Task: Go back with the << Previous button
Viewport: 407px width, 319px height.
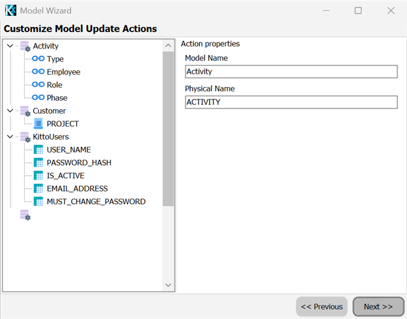Action: (x=322, y=307)
